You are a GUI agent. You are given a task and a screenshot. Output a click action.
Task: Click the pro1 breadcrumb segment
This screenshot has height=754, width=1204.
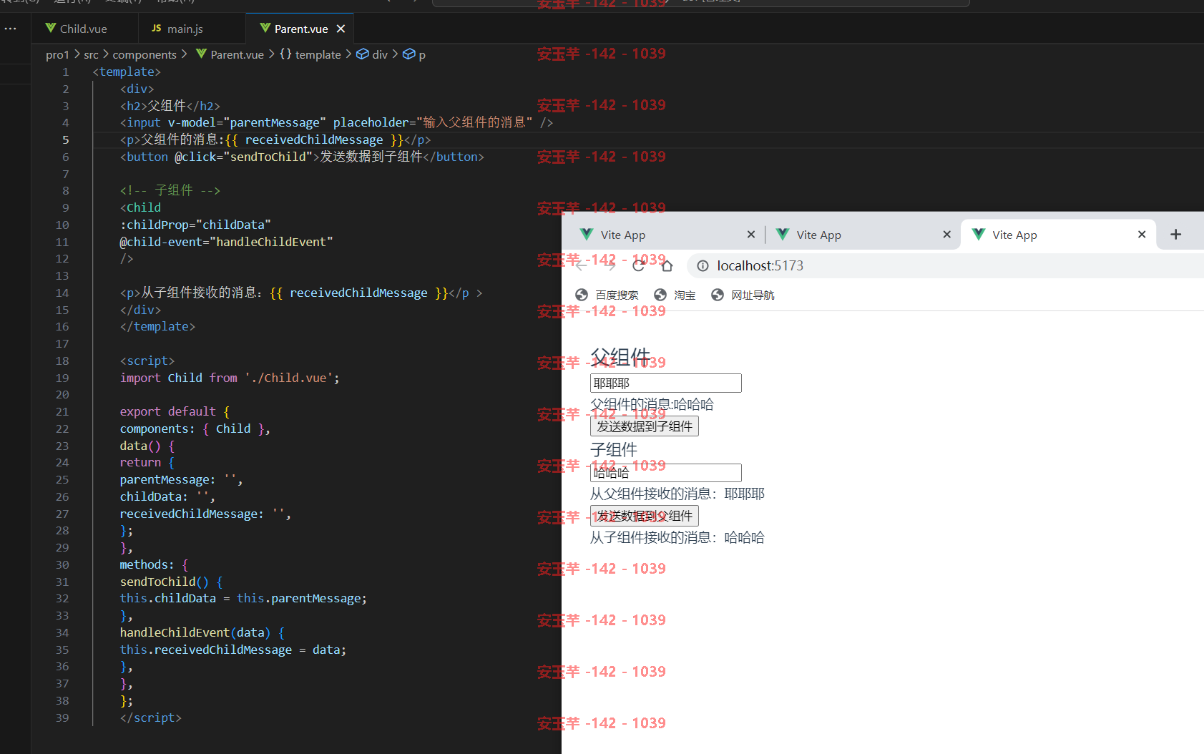pyautogui.click(x=57, y=54)
